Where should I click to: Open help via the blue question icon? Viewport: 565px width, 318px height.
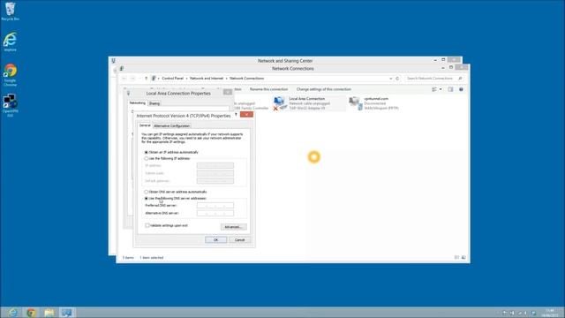[x=461, y=89]
